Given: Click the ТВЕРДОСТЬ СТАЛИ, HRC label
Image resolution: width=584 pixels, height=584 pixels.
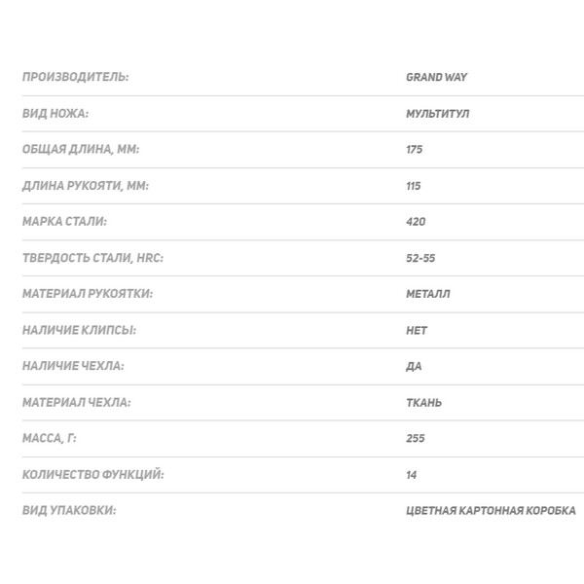Looking at the screenshot, I should point(93,258).
